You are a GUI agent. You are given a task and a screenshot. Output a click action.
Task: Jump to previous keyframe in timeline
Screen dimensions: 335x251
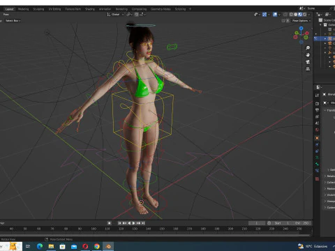pyautogui.click(x=124, y=223)
